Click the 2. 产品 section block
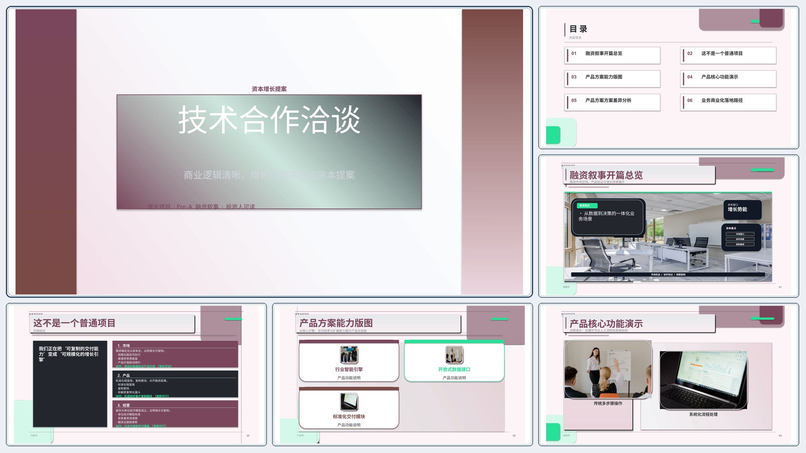 [x=175, y=384]
